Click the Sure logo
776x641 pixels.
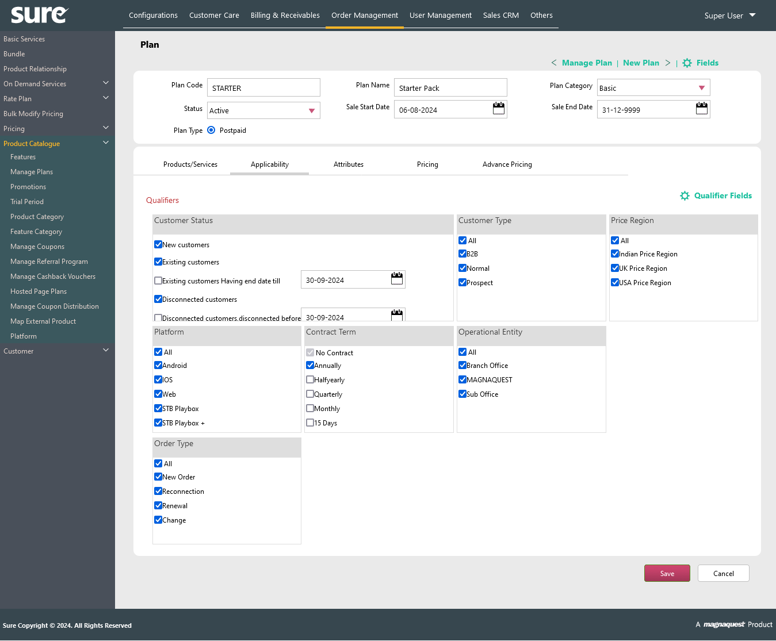(x=40, y=14)
